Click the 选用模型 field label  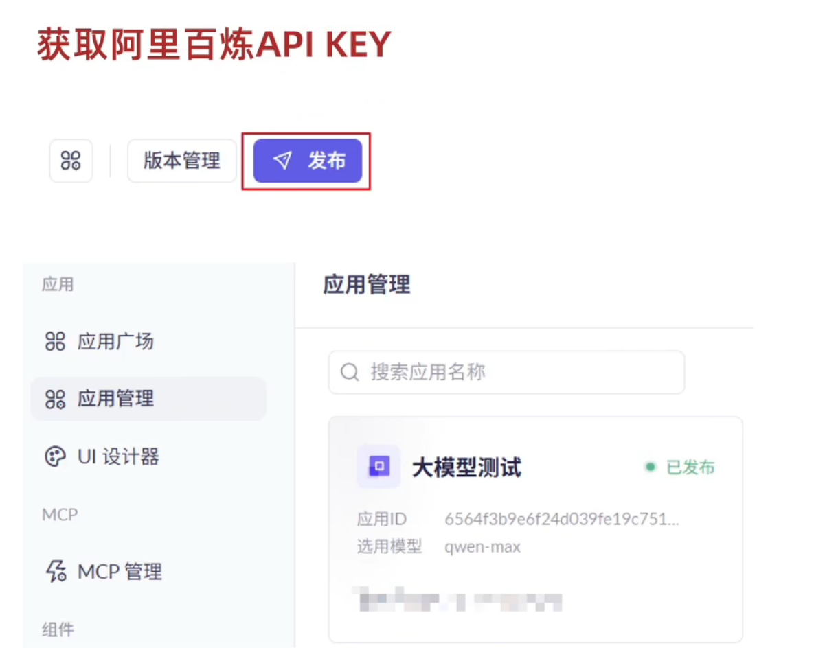389,546
